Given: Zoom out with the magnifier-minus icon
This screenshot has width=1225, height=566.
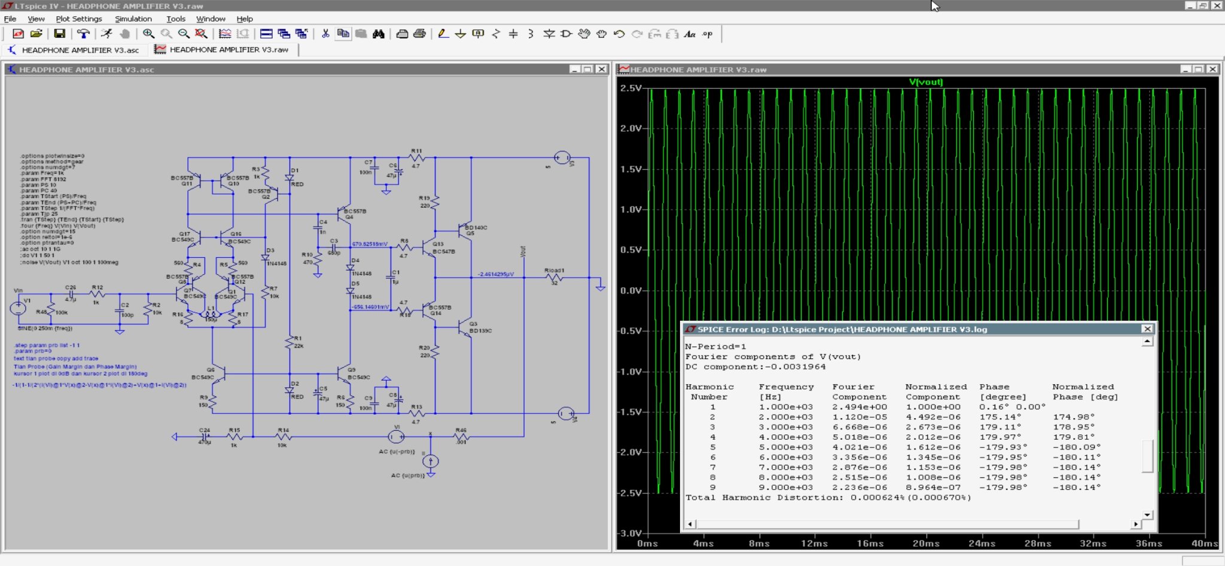Looking at the screenshot, I should (184, 34).
